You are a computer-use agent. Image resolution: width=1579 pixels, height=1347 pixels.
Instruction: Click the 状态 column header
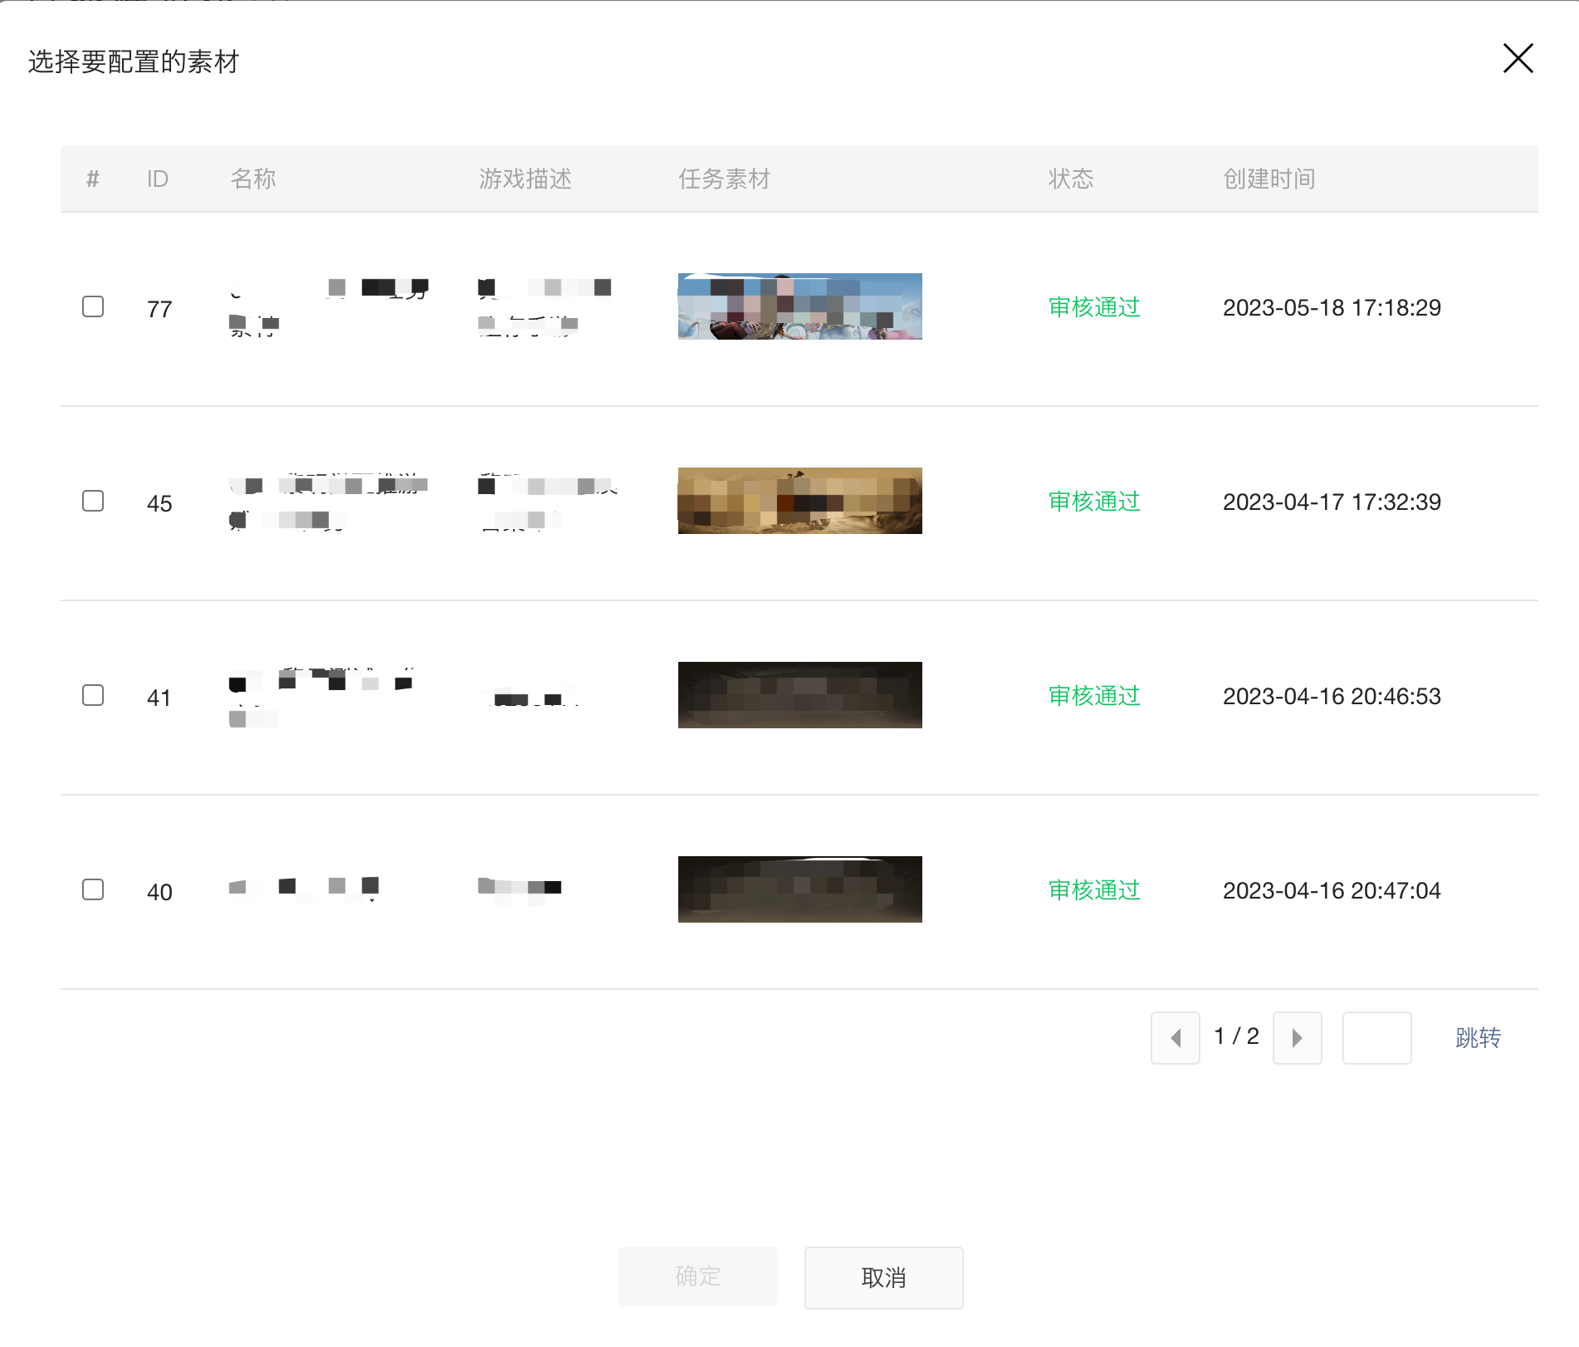[x=1070, y=179]
